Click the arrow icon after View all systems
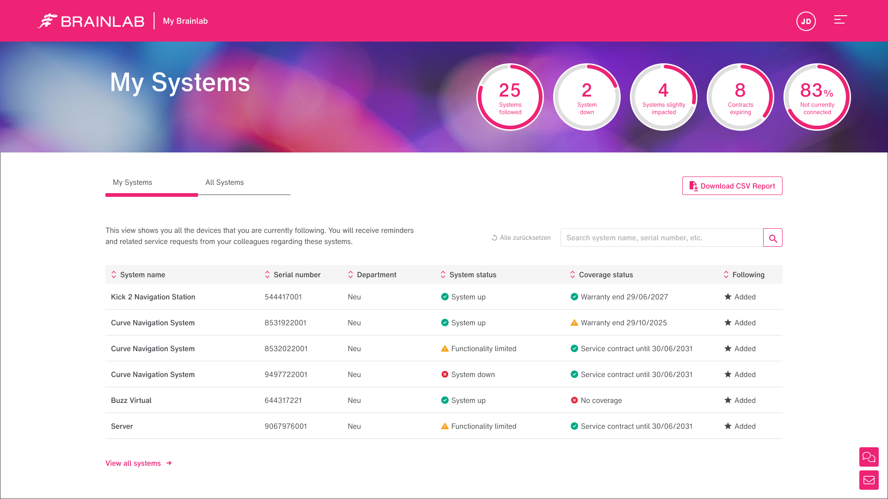 tap(169, 463)
